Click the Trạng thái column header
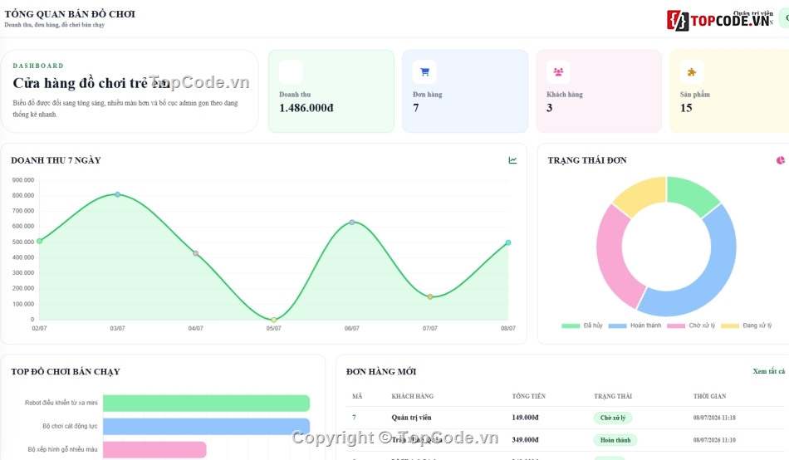 click(613, 396)
